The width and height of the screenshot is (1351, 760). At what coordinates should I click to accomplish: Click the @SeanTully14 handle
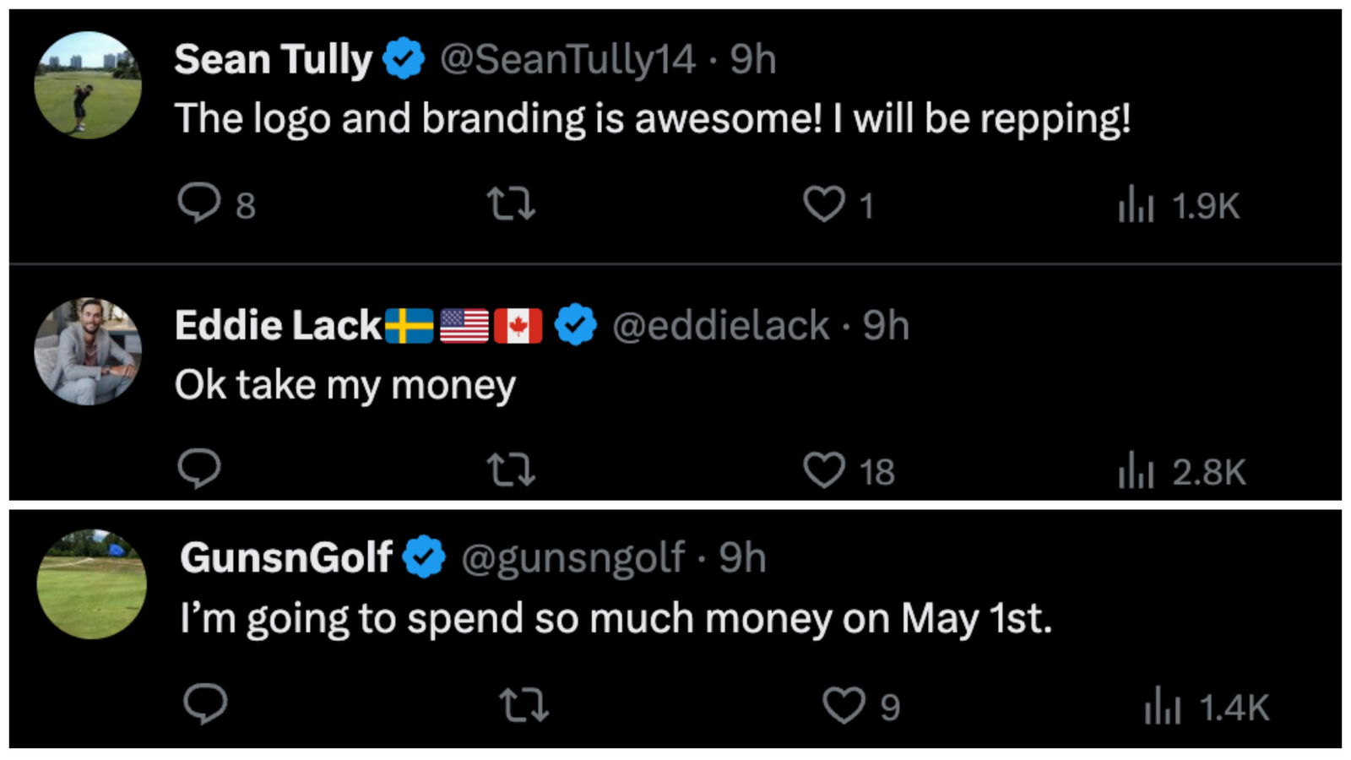567,59
